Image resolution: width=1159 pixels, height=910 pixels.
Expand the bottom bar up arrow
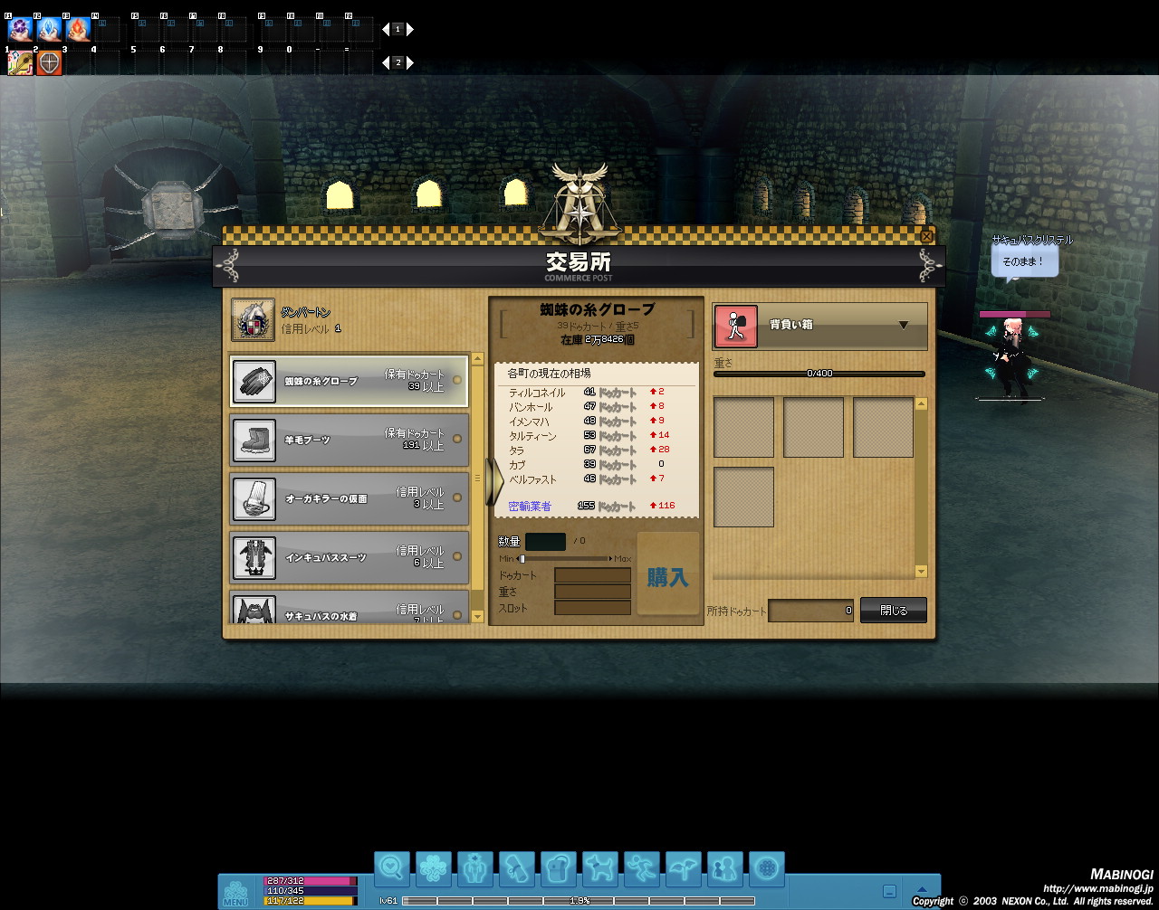922,890
